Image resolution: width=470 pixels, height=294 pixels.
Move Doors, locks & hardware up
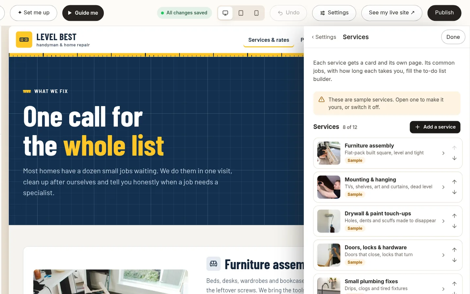click(x=454, y=250)
